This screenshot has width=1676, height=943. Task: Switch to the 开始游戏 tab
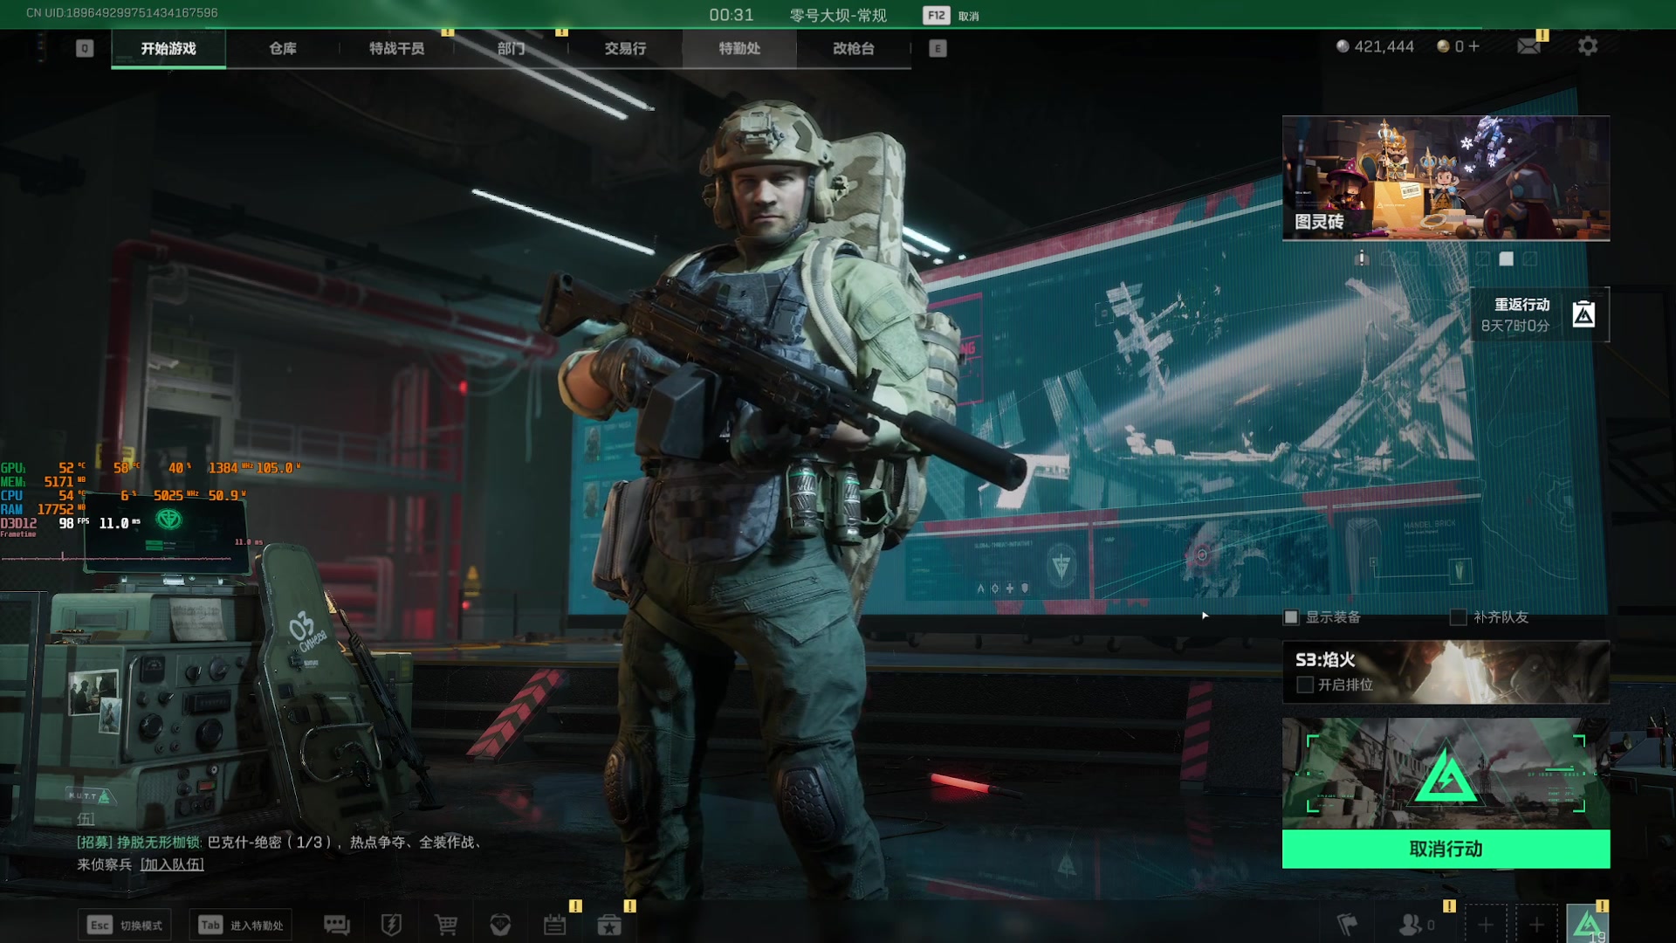click(168, 49)
